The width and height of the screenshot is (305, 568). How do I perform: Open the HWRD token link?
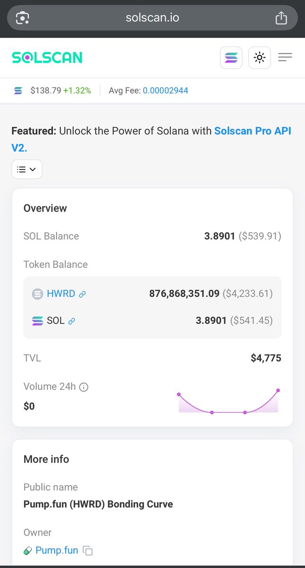pos(61,293)
